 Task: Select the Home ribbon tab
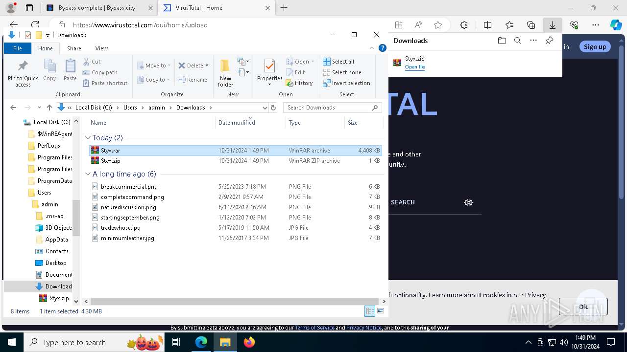(46, 48)
